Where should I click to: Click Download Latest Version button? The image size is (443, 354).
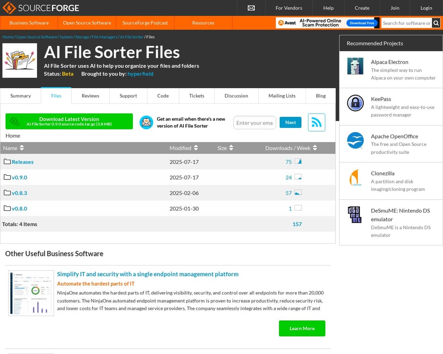[69, 121]
